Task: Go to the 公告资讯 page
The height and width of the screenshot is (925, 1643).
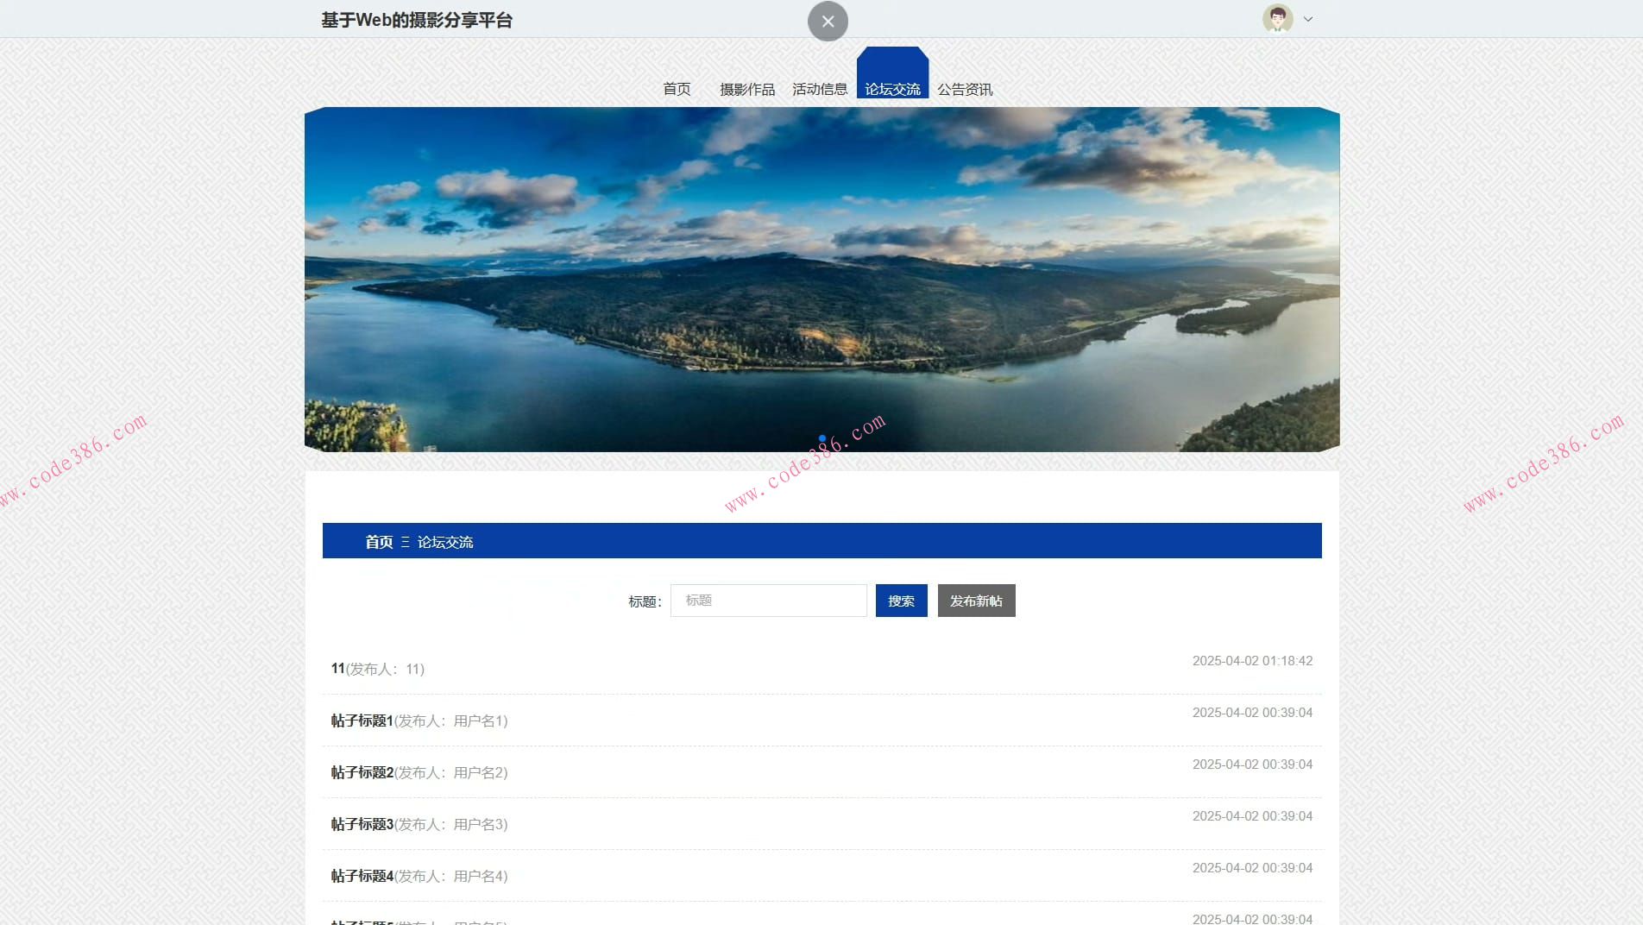Action: pos(966,89)
